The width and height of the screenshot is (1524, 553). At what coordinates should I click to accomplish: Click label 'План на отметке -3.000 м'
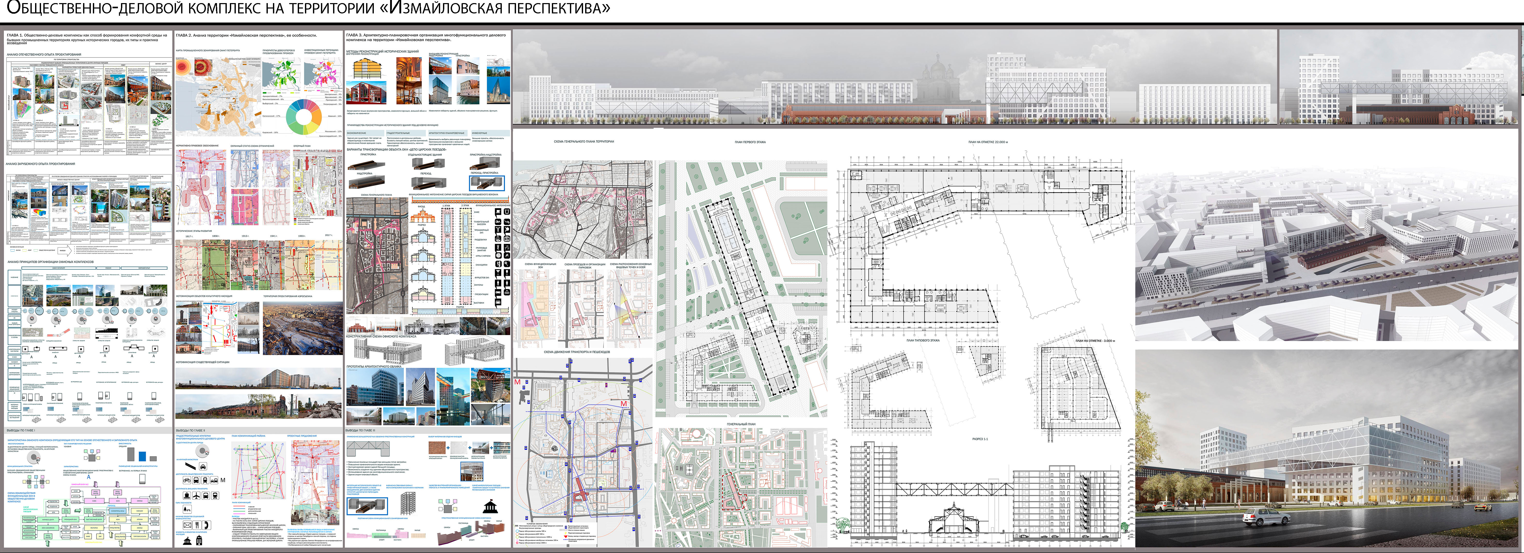[1095, 341]
